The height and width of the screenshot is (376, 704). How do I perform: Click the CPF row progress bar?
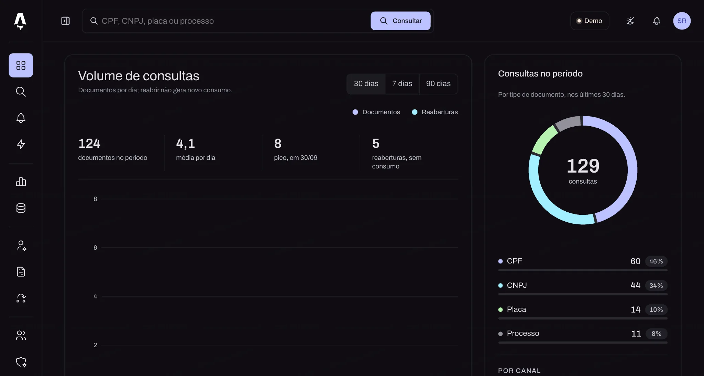583,270
